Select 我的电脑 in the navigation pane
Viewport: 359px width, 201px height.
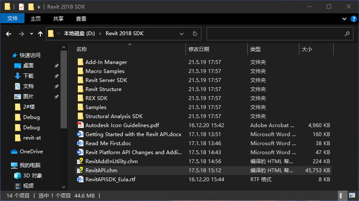coord(30,165)
